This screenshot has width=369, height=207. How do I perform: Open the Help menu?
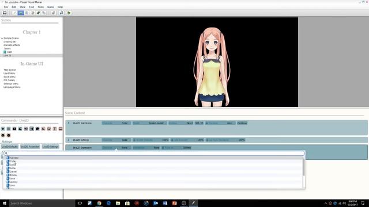(60, 7)
